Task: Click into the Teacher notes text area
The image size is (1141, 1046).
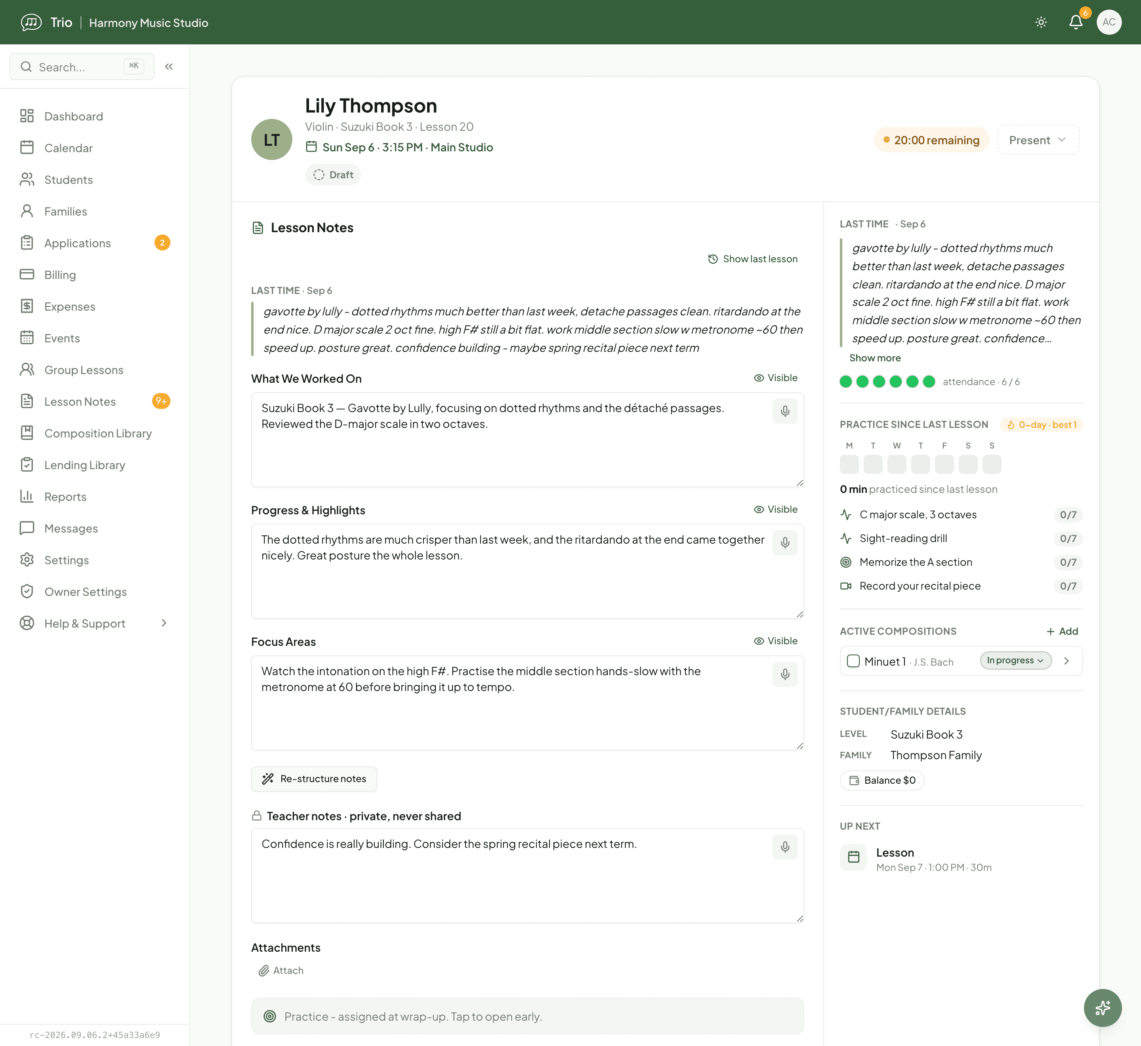Action: tap(527, 875)
